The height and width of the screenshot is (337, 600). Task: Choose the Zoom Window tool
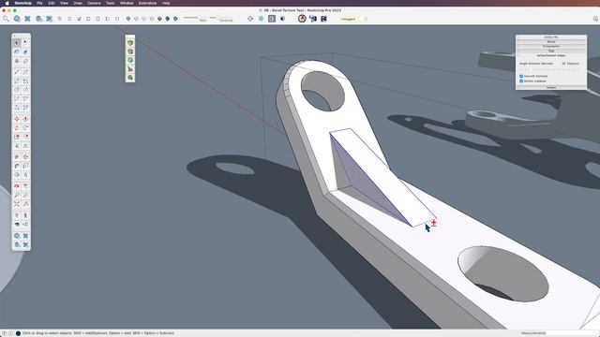coord(25,195)
